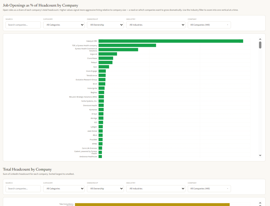270x206 pixels.
Task: Click the Cadent, powered by Syneos Health label
Action: pos(86,152)
